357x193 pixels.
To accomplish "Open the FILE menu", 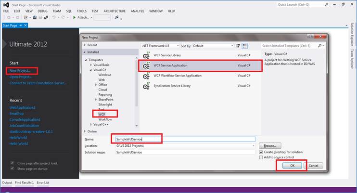I will [6, 11].
